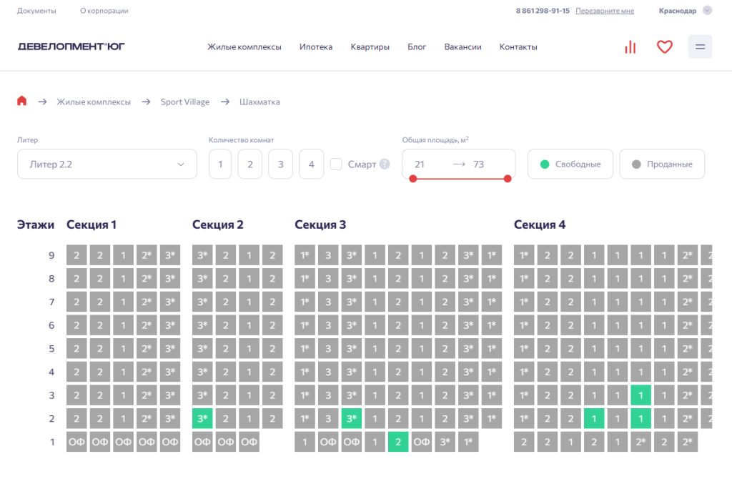Image resolution: width=732 pixels, height=489 pixels.
Task: Click minimum area value 21
Action: (x=419, y=164)
